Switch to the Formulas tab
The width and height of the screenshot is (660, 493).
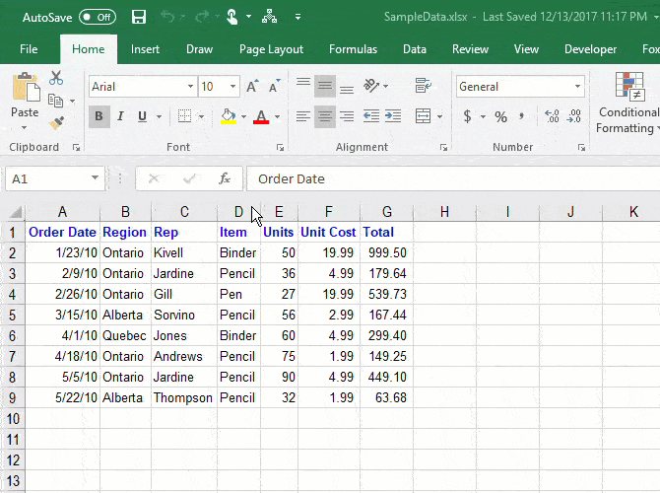[353, 49]
